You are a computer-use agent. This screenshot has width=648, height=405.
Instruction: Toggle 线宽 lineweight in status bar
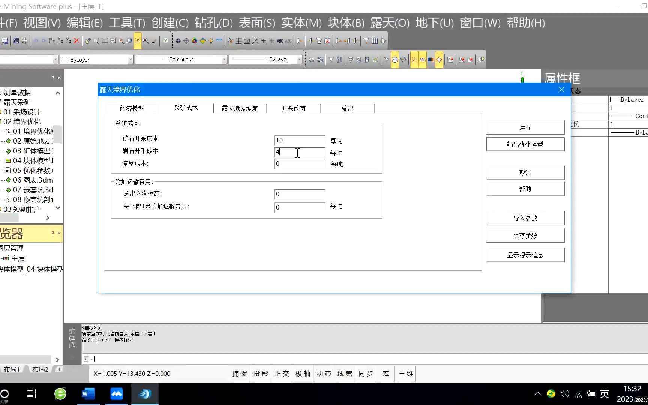345,373
